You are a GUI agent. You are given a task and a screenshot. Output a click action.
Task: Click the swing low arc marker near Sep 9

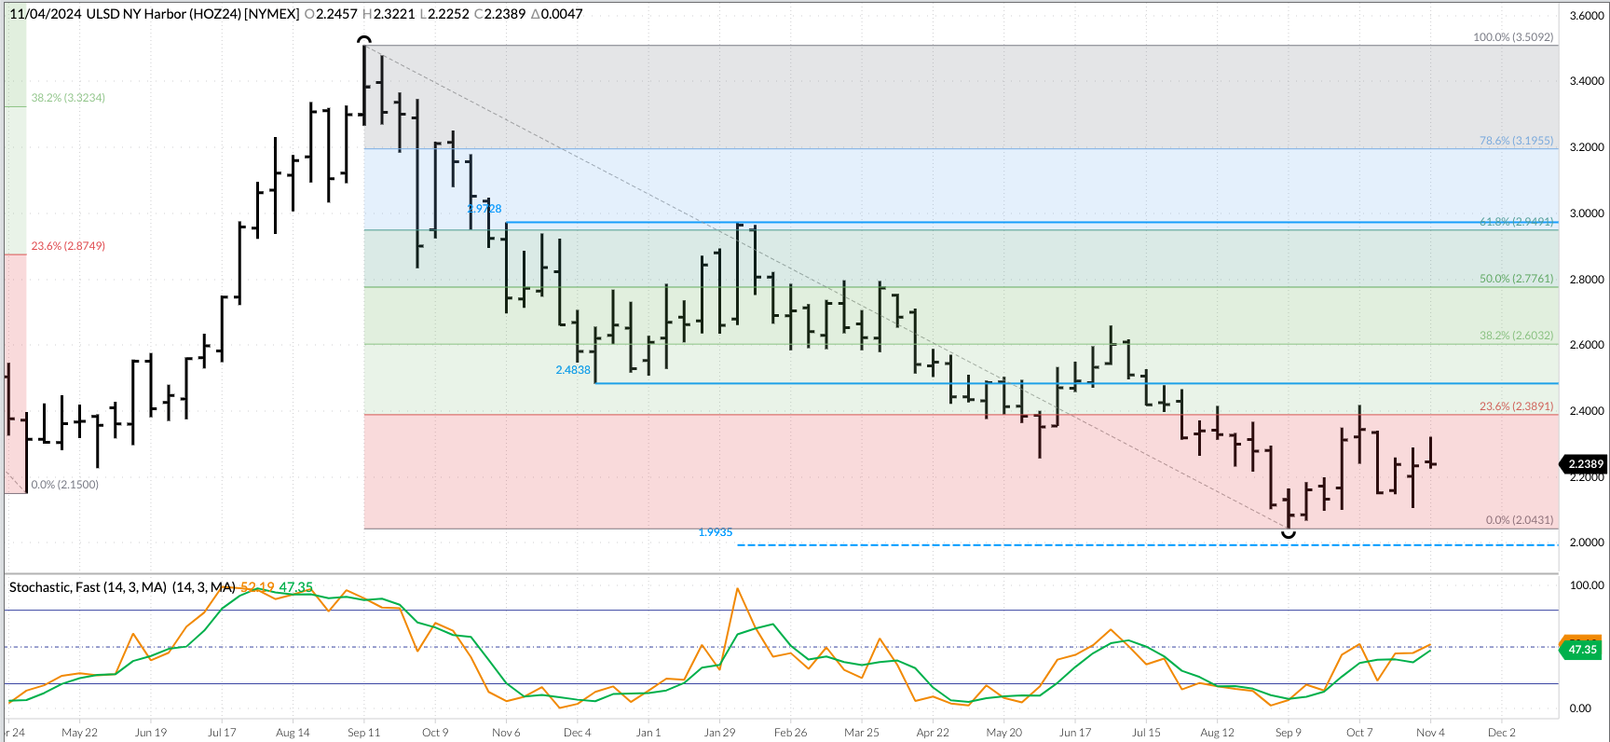[1289, 534]
